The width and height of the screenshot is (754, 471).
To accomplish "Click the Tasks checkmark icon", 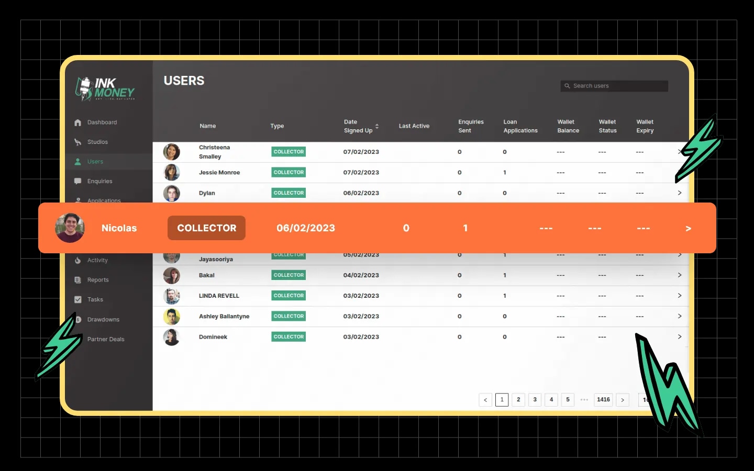I will (x=77, y=299).
